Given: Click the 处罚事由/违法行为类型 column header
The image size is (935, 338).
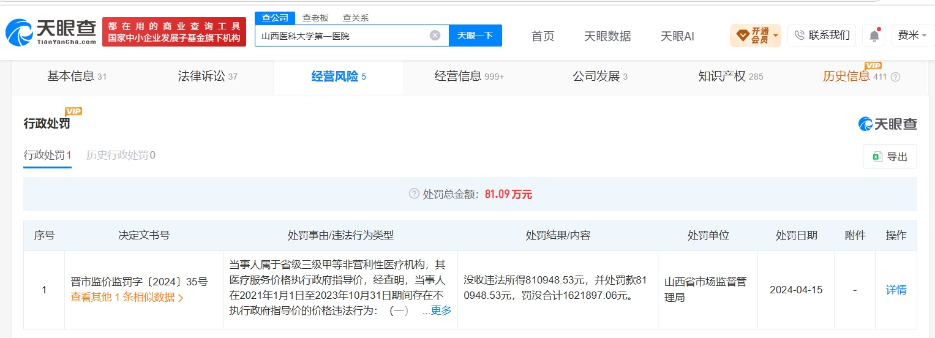Looking at the screenshot, I should click(x=340, y=235).
